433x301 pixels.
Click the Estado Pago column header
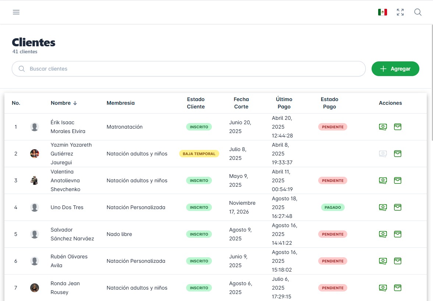coord(329,103)
